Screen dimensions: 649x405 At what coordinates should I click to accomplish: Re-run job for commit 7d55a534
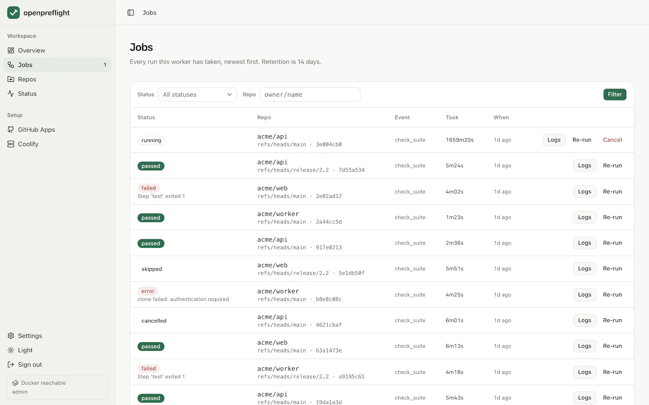[612, 166]
